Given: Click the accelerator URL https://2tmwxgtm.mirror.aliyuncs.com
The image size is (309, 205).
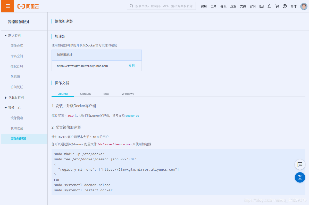Looking at the screenshot, I should (82, 66).
